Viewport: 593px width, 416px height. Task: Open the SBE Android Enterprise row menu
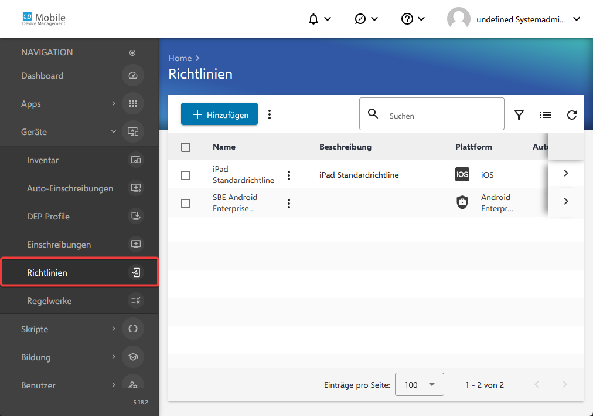click(288, 204)
